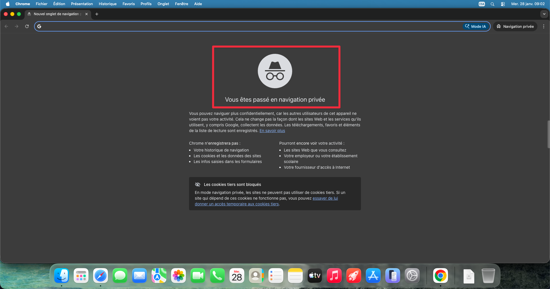Click the "Vous êtes passé en navigation privée" heading
This screenshot has height=289, width=550.
275,100
